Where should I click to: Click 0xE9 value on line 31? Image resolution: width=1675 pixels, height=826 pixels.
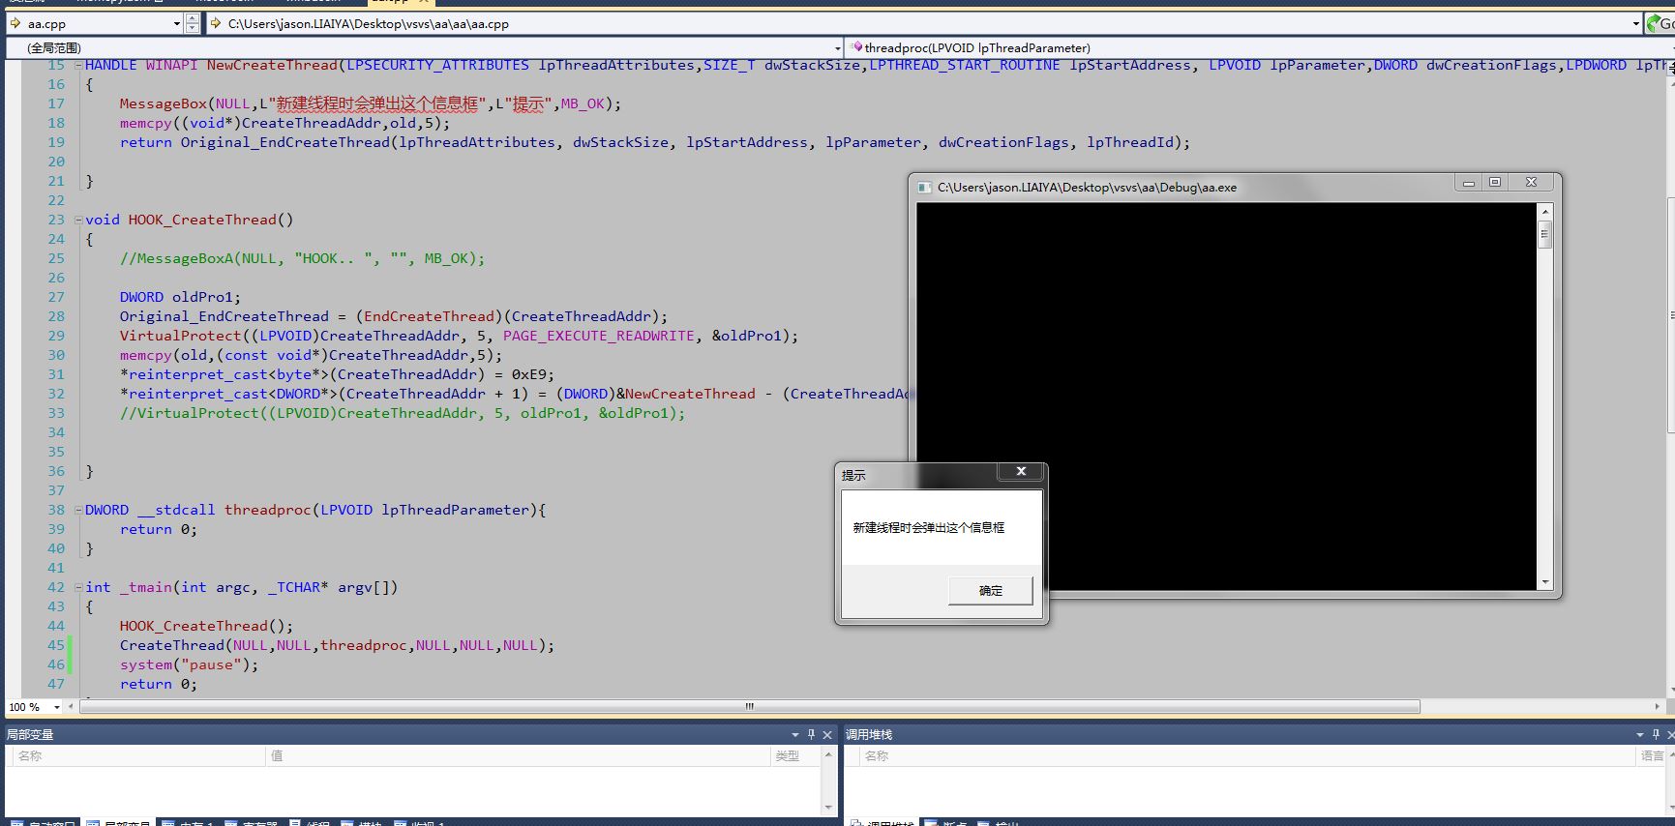529,374
